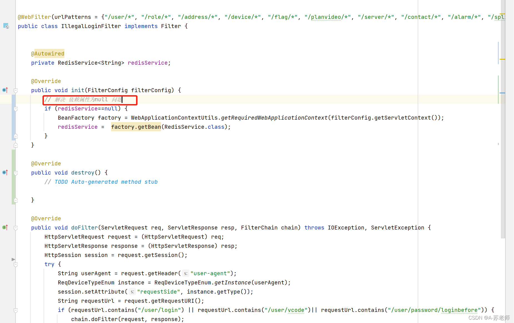This screenshot has width=514, height=323.
Task: Click the web filter class gutter icon
Action: tap(6, 26)
